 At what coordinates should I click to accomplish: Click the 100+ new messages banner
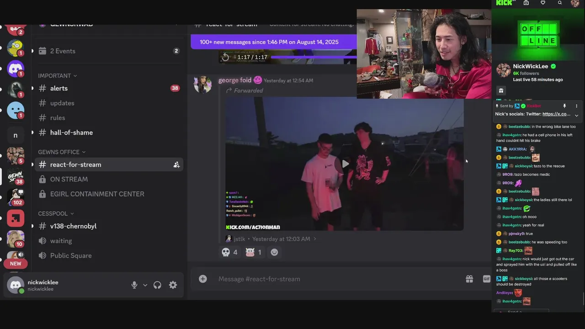point(273,42)
